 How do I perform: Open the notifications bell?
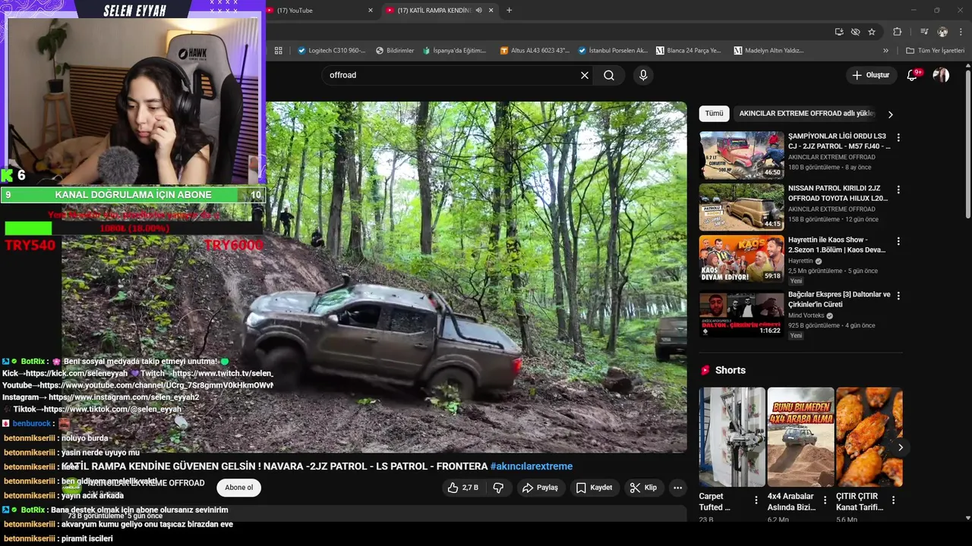coord(914,75)
